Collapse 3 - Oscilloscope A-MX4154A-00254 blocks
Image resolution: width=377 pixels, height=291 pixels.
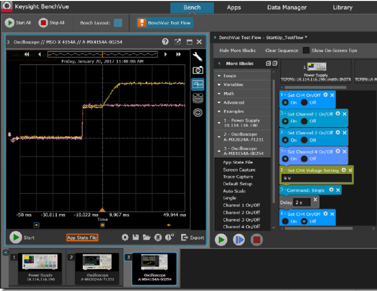tap(242, 151)
